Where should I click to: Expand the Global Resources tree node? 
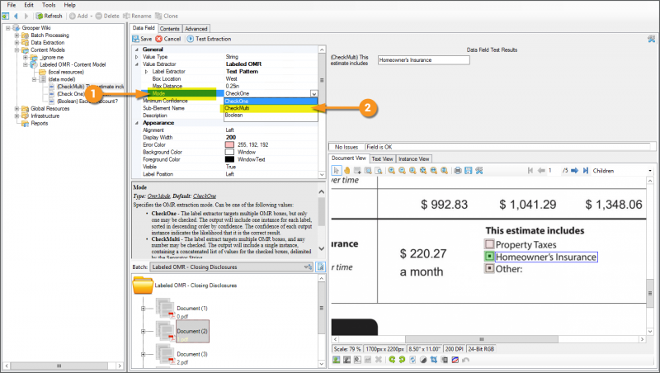click(x=16, y=109)
